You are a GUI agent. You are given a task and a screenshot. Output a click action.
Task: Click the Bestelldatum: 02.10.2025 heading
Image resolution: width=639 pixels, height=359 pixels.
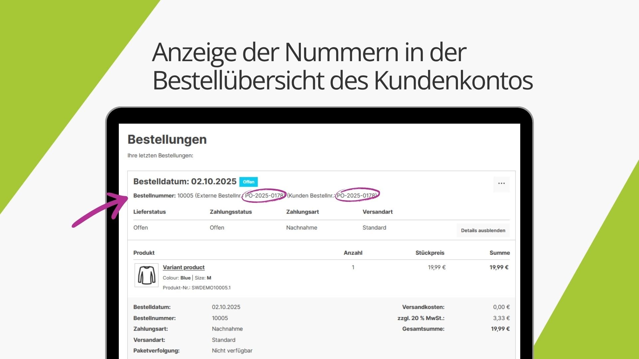pos(185,181)
